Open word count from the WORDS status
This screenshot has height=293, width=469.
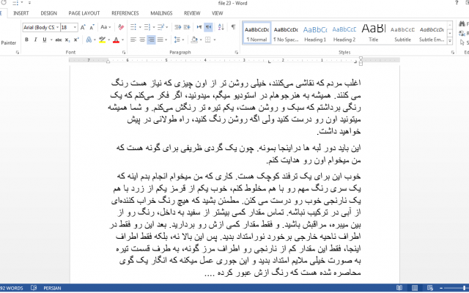point(12,288)
